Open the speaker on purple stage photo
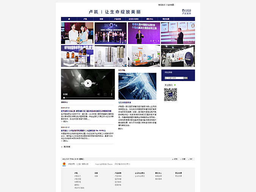The image size is (256, 192). point(144,33)
